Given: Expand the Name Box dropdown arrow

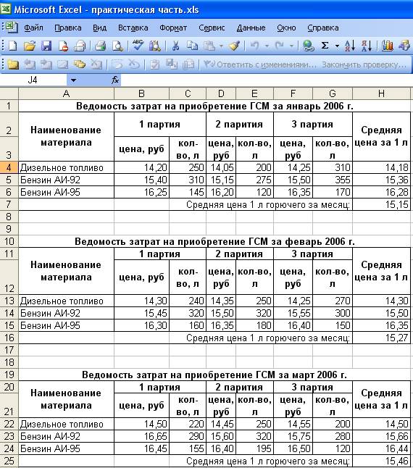Looking at the screenshot, I should 73,80.
